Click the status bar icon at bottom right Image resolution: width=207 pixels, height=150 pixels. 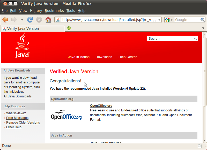[199, 146]
